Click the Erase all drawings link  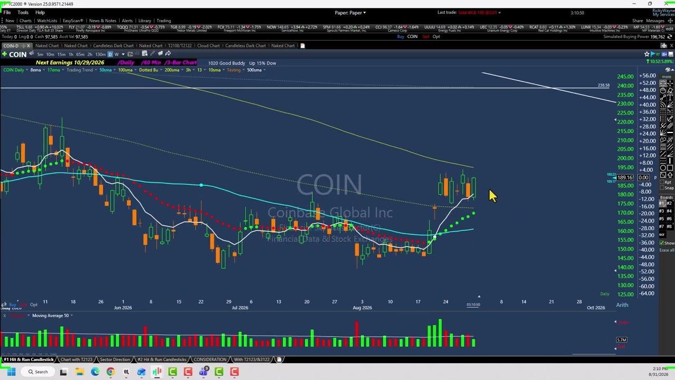[x=667, y=250]
